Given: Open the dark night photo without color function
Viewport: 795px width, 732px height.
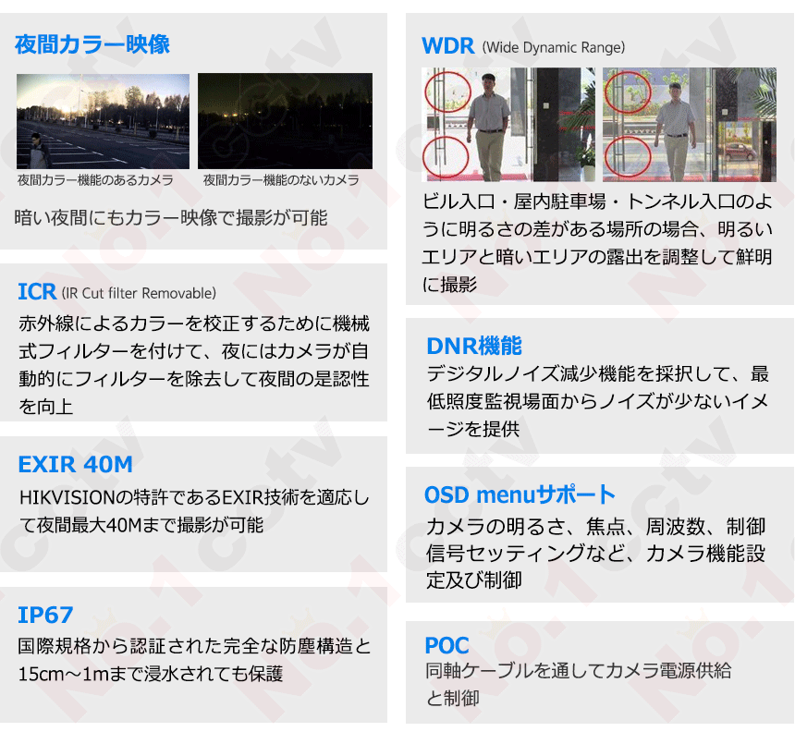Looking at the screenshot, I should (x=285, y=121).
